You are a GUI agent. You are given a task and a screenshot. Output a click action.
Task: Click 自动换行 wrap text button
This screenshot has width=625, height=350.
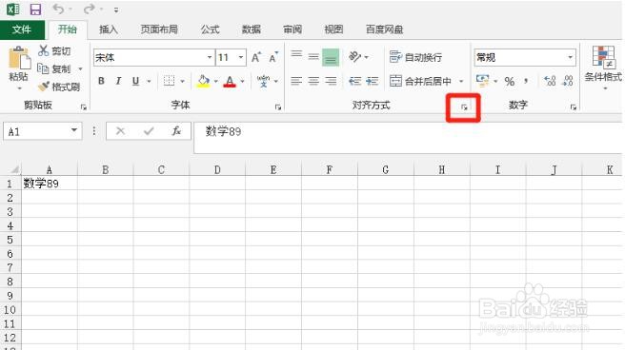415,57
